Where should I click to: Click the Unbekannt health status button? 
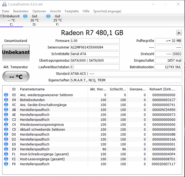click(16, 53)
